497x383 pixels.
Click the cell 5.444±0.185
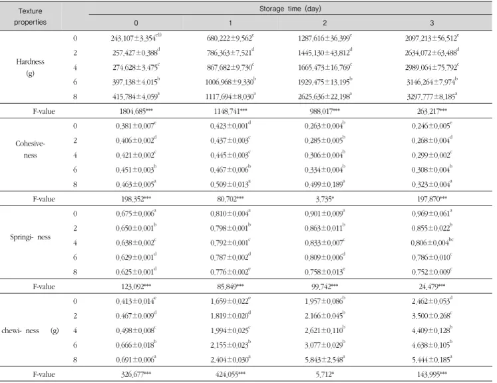point(432,360)
